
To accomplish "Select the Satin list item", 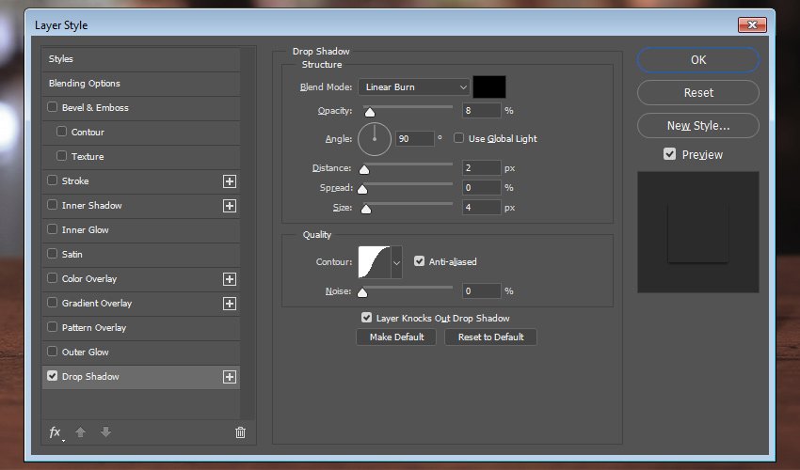I will pos(141,255).
